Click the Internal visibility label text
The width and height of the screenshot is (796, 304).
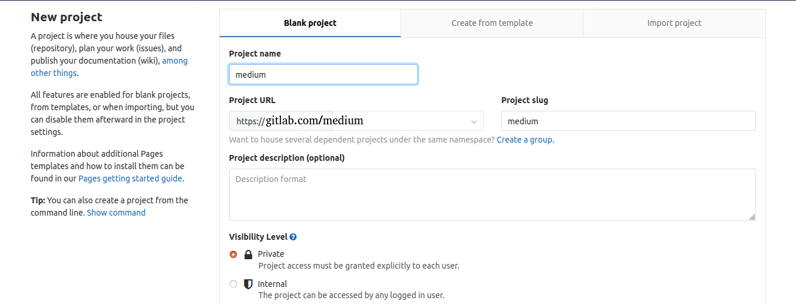[272, 284]
